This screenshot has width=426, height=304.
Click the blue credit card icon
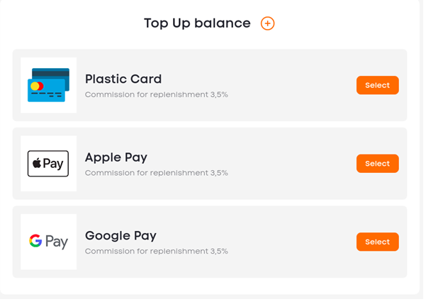49,85
